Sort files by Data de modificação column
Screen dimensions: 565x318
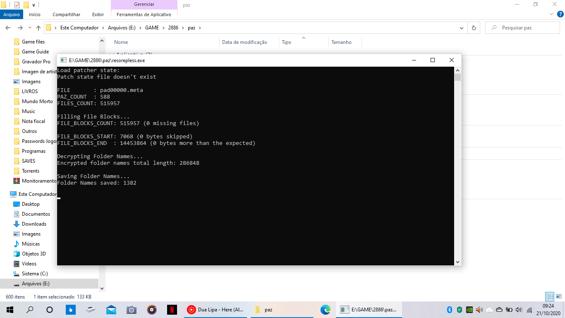pyautogui.click(x=244, y=42)
